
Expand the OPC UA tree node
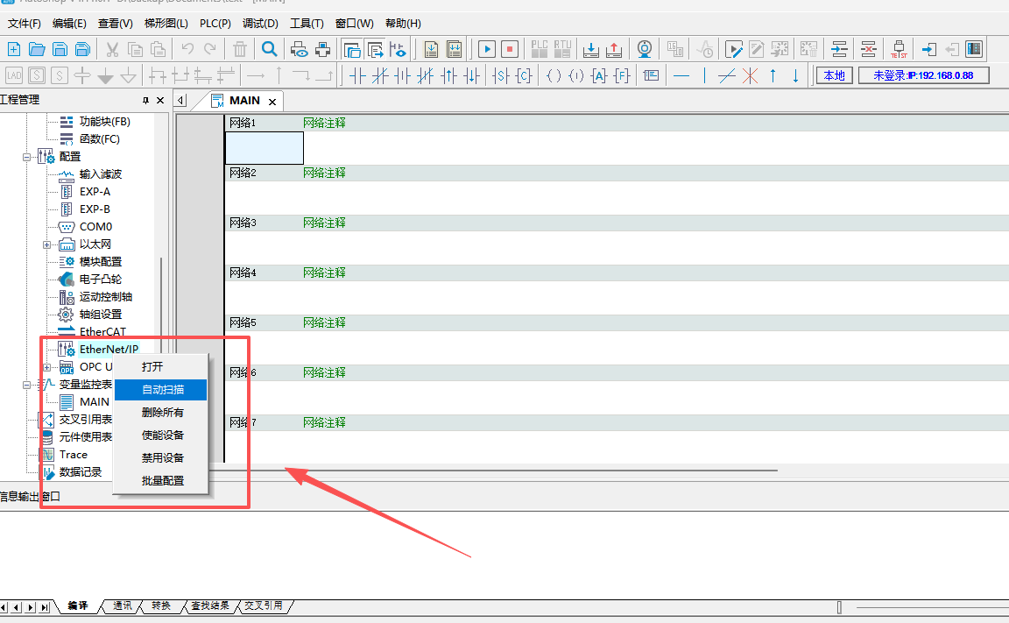pyautogui.click(x=46, y=367)
